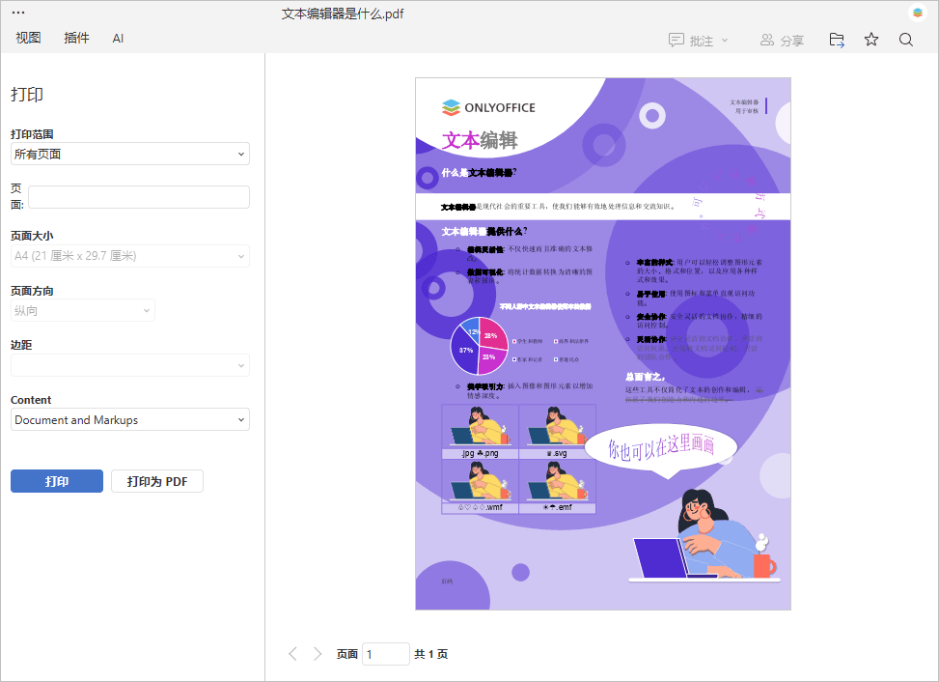Click the 打印为 PDF button

click(156, 481)
